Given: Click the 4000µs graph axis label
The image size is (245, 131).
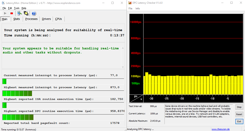Looking at the screenshot, I should 136,53.
